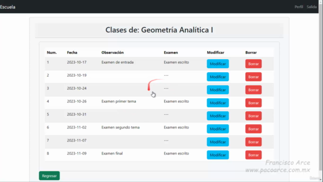Image resolution: width=323 pixels, height=182 pixels.
Task: Click the Examen column header
Action: 171,53
